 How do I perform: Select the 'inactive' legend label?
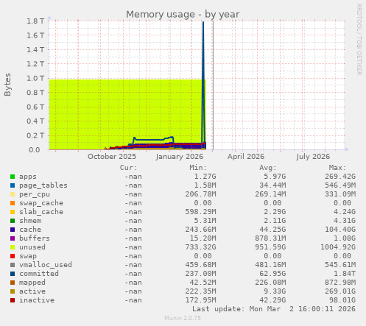coord(37,300)
